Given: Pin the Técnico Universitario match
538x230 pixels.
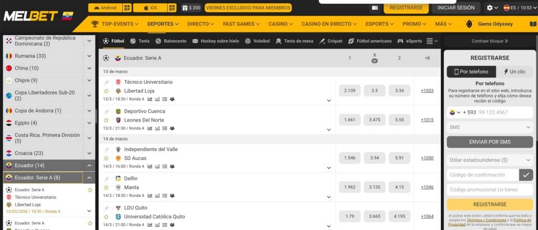Looking at the screenshot, I should click(x=107, y=82).
